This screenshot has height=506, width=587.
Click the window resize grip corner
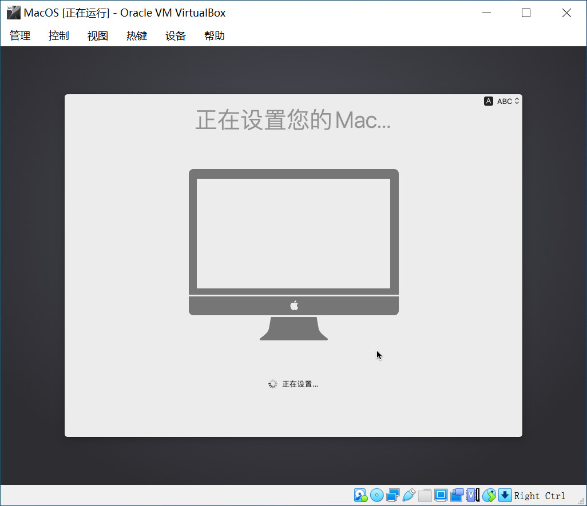581,501
